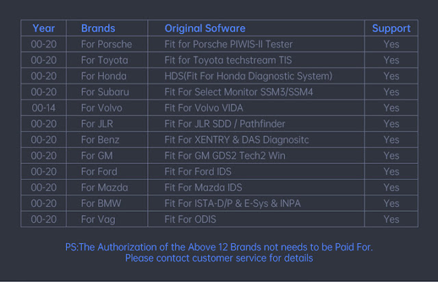This screenshot has width=438, height=282.
Task: Click the Year column header
Action: click(44, 28)
